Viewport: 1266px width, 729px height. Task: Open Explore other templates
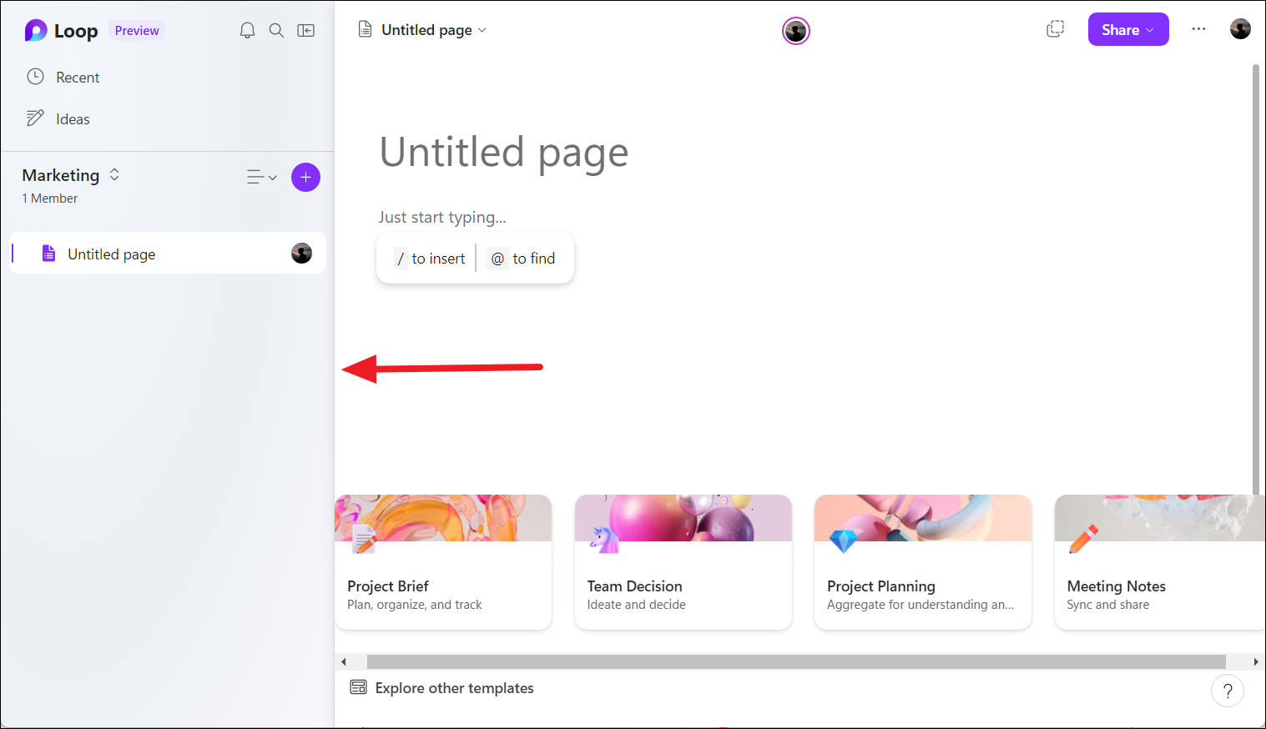442,687
